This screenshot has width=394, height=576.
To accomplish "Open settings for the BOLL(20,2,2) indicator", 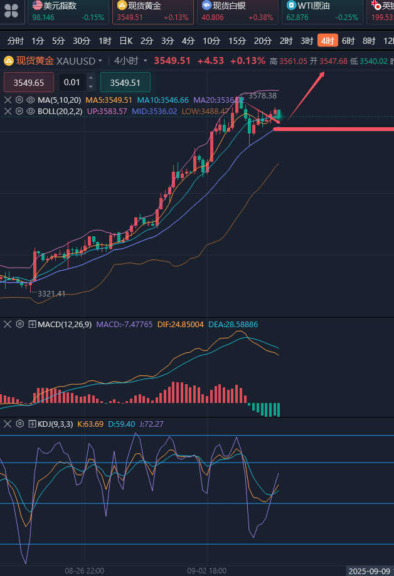I will 19,111.
